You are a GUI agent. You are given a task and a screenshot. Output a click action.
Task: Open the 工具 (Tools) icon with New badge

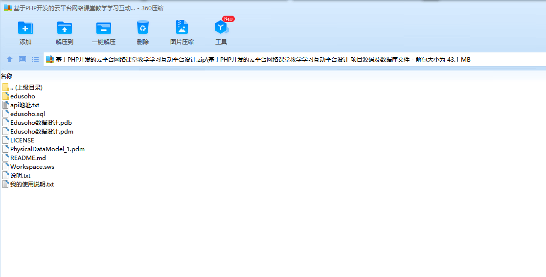click(x=222, y=27)
